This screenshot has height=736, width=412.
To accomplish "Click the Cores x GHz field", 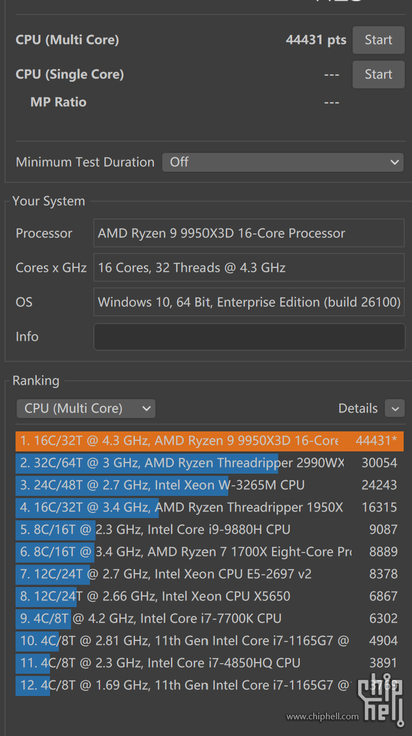I will (249, 267).
